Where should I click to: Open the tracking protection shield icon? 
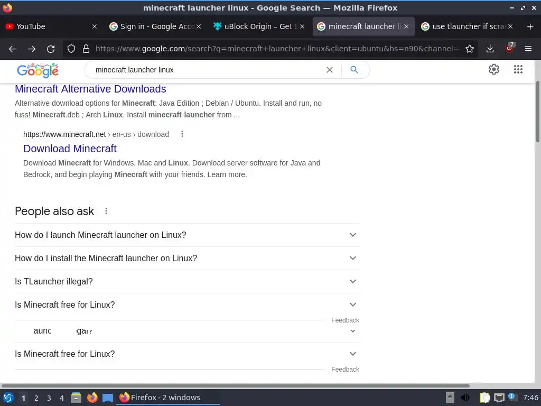71,49
